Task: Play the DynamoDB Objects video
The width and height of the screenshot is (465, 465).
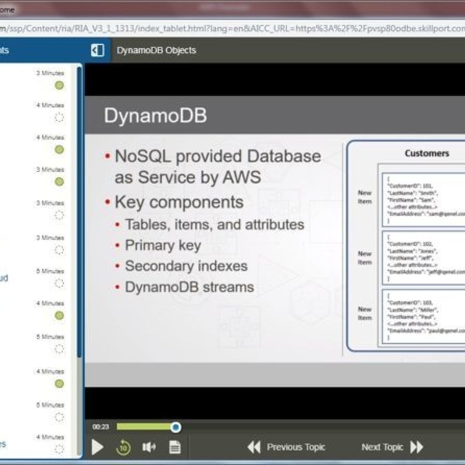Action: click(97, 447)
